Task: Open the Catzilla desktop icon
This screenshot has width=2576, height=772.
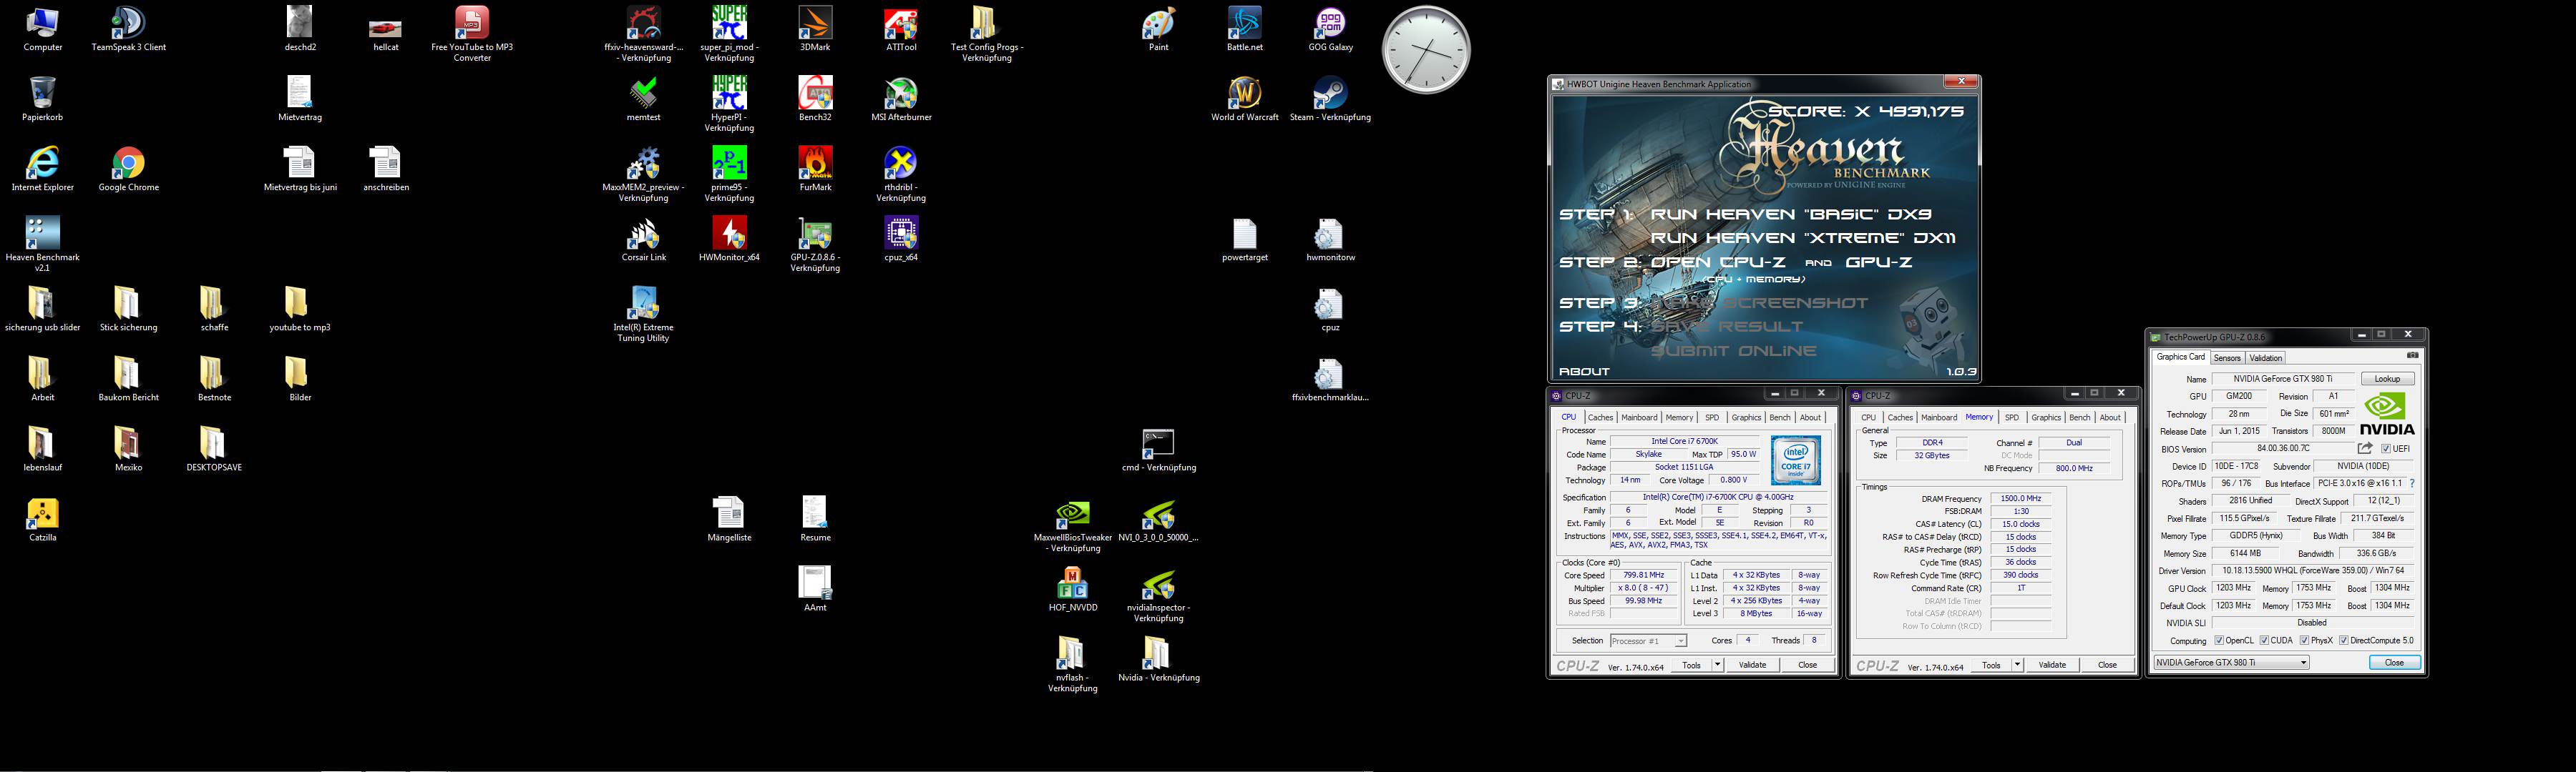Action: (x=42, y=520)
